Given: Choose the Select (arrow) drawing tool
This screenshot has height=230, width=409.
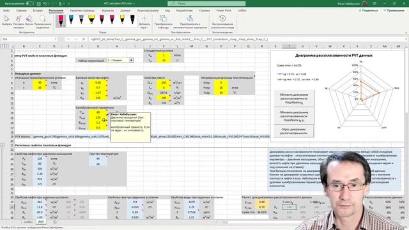Looking at the screenshot, I should 7,21.
